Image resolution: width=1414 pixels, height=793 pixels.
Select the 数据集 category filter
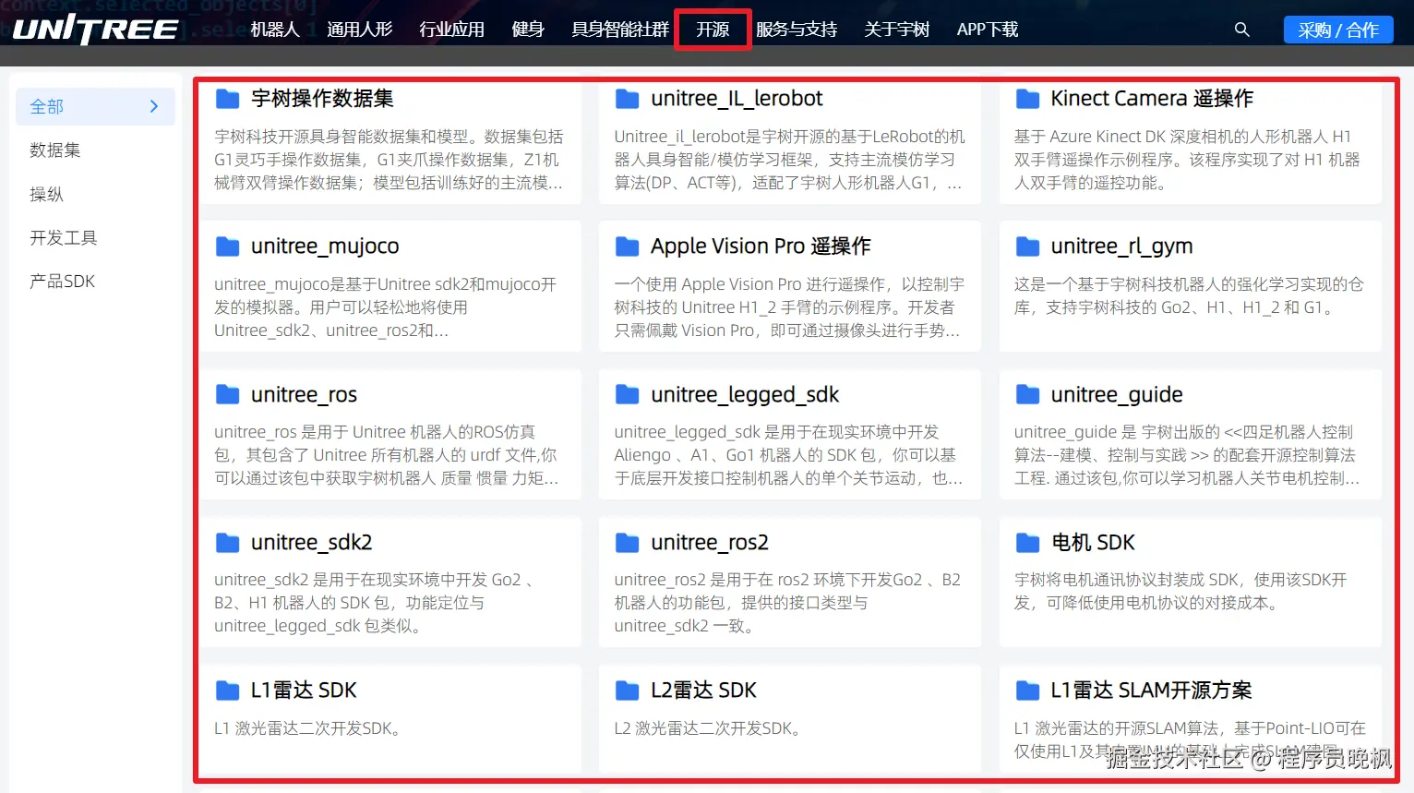coord(55,150)
